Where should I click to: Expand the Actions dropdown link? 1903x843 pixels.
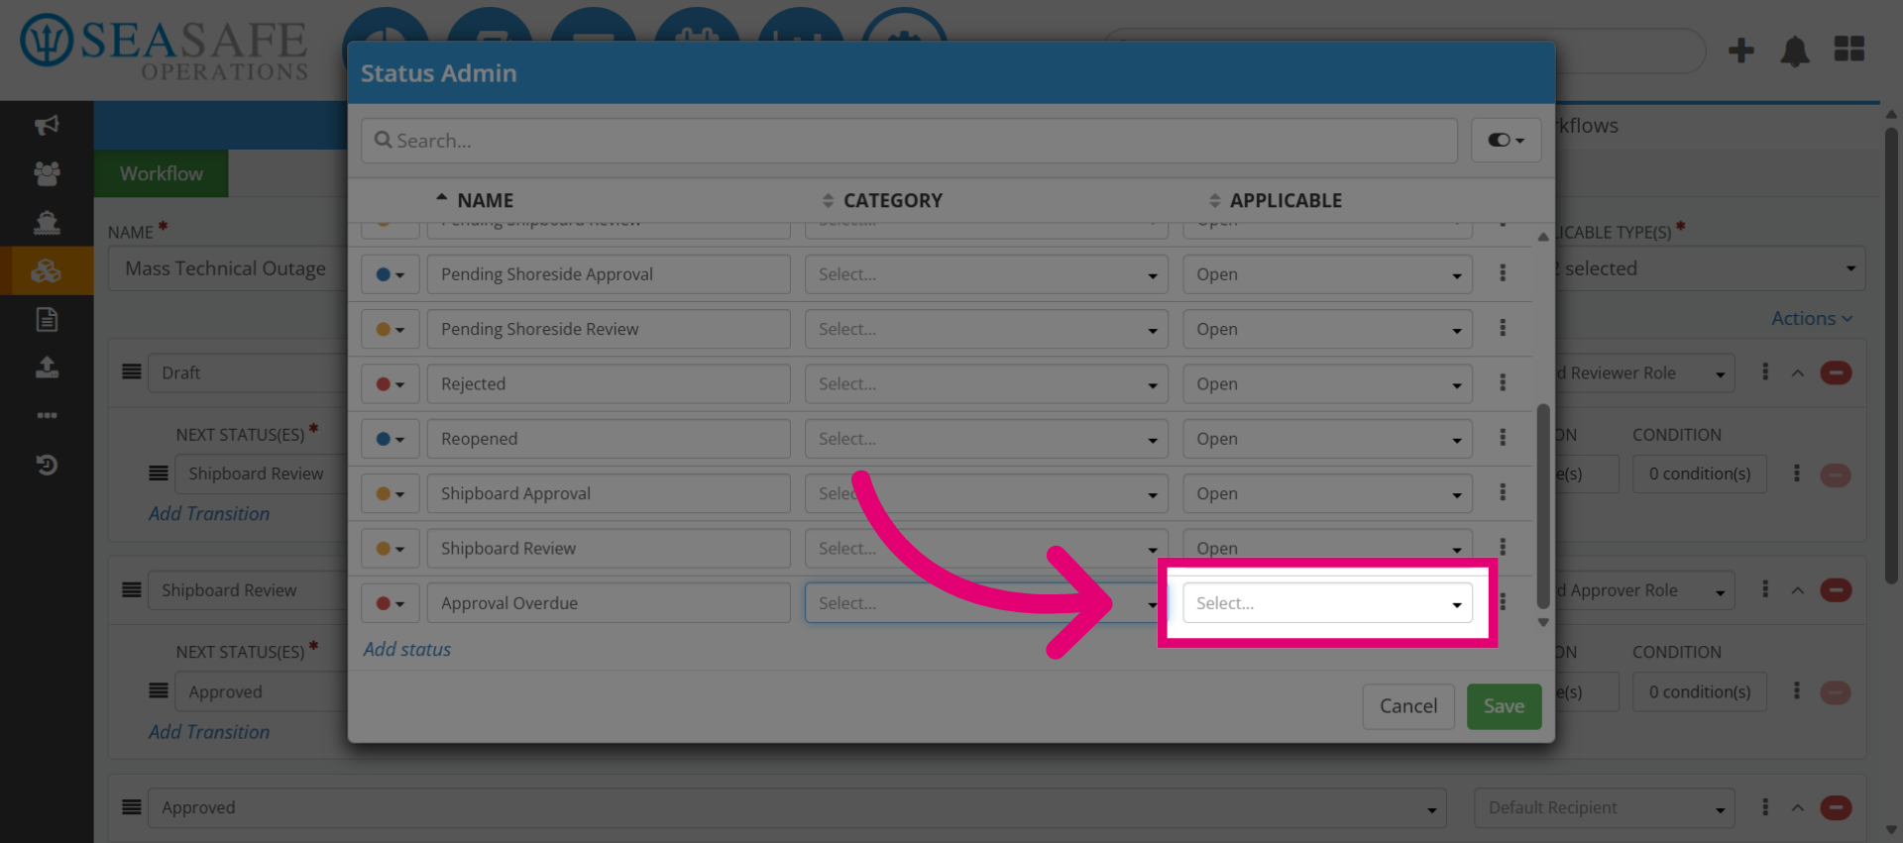click(1812, 318)
